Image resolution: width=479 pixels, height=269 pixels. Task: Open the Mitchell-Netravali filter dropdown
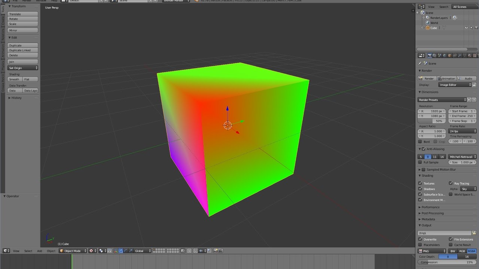click(463, 157)
